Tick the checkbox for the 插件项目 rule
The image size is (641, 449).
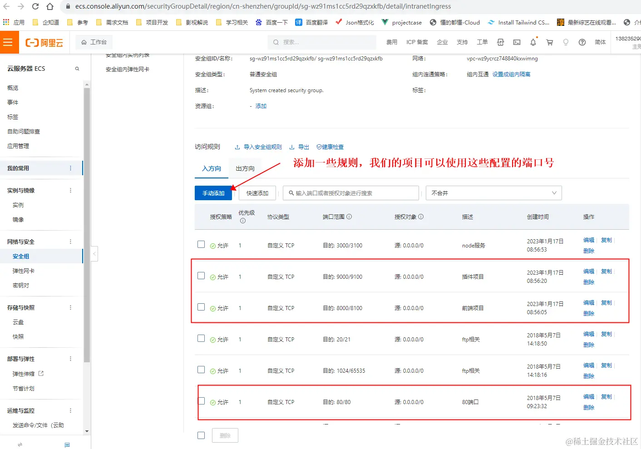pyautogui.click(x=201, y=276)
